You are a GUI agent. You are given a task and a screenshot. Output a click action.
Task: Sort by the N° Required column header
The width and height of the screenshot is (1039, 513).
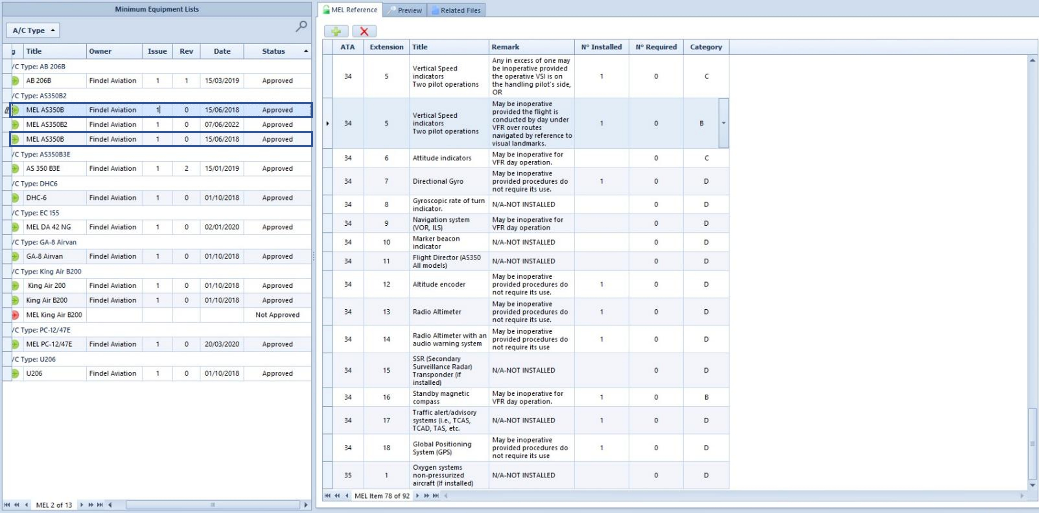click(656, 47)
